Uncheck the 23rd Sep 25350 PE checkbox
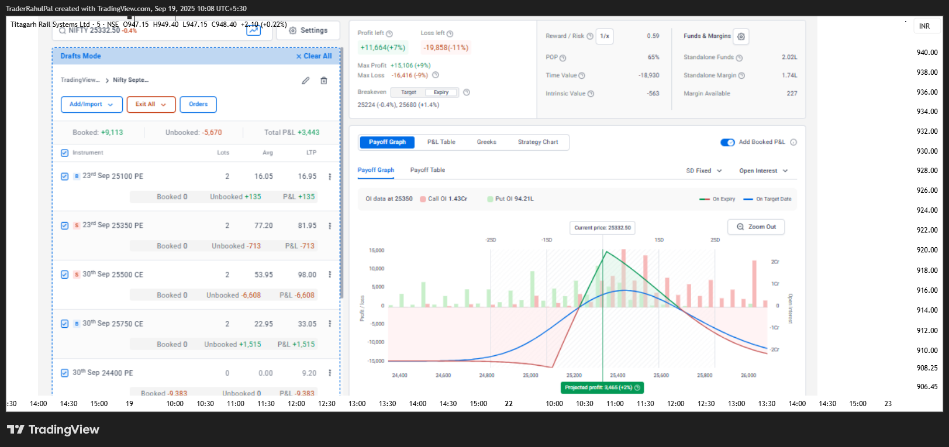The width and height of the screenshot is (949, 447). click(65, 226)
